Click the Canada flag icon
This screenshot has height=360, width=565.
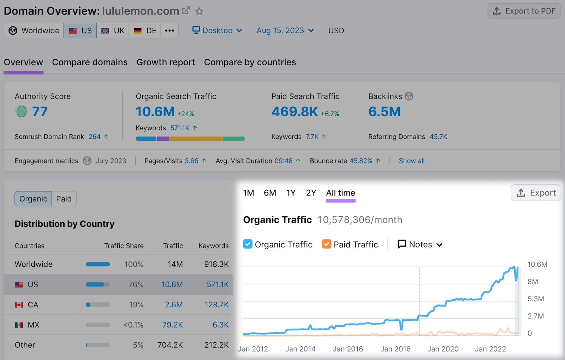[x=19, y=305]
